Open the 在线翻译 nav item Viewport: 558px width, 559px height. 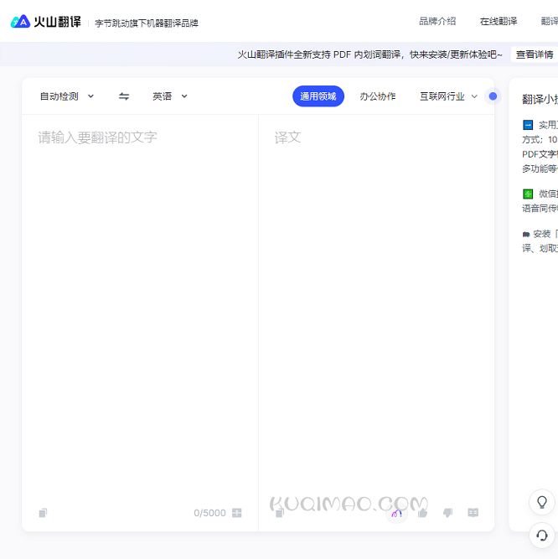coord(499,22)
